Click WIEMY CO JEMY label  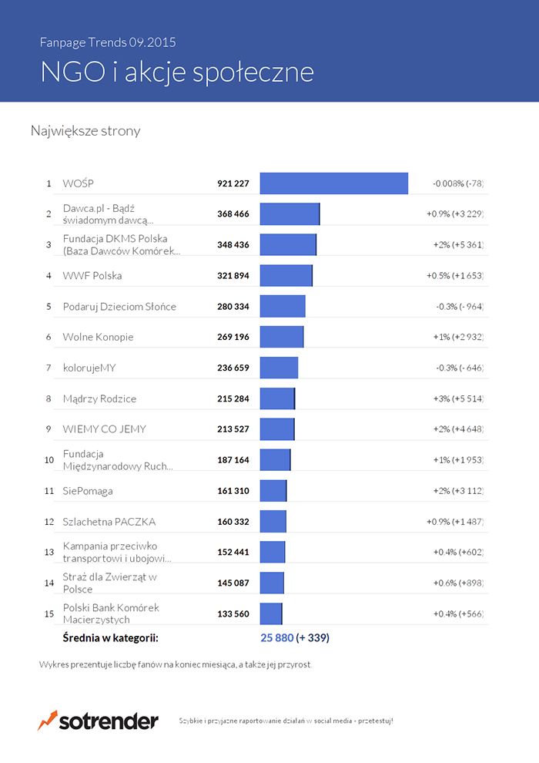[104, 429]
